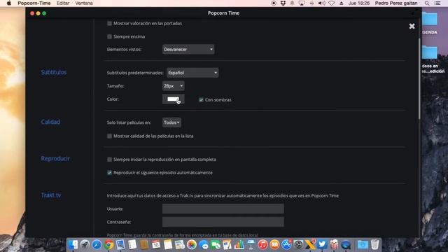This screenshot has width=448, height=252.
Task: Open System Preferences gear in dock
Action: [x=298, y=245]
